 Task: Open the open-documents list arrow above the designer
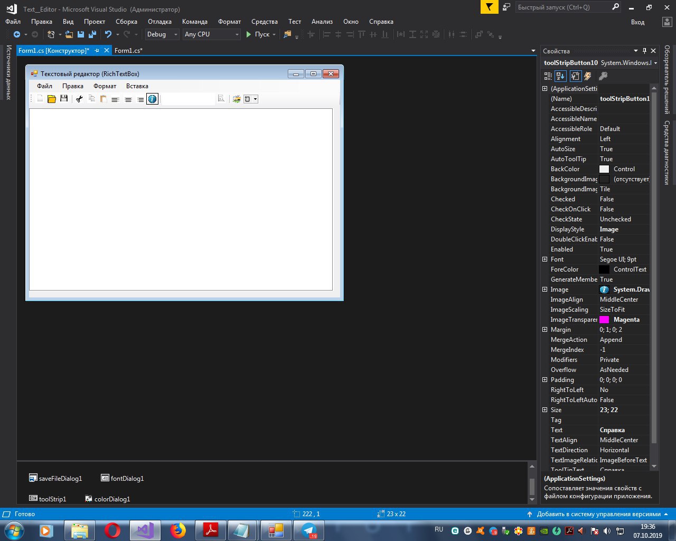[533, 51]
